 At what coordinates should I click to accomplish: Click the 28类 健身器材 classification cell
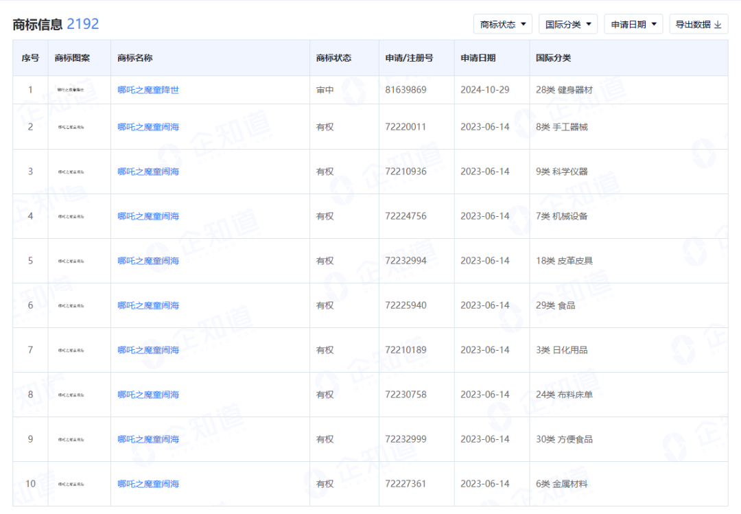click(564, 90)
